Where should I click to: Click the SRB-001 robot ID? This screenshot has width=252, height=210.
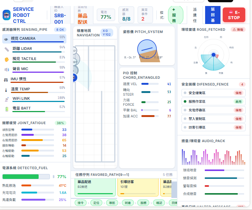[x=60, y=19]
